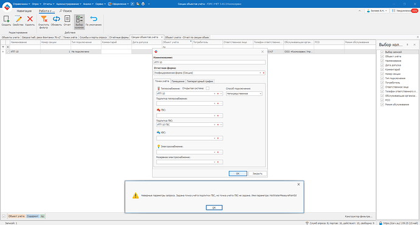This screenshot has height=225, width=420.
Task: Expand the Подпитка ГВС dropdown
Action: [x=214, y=125]
